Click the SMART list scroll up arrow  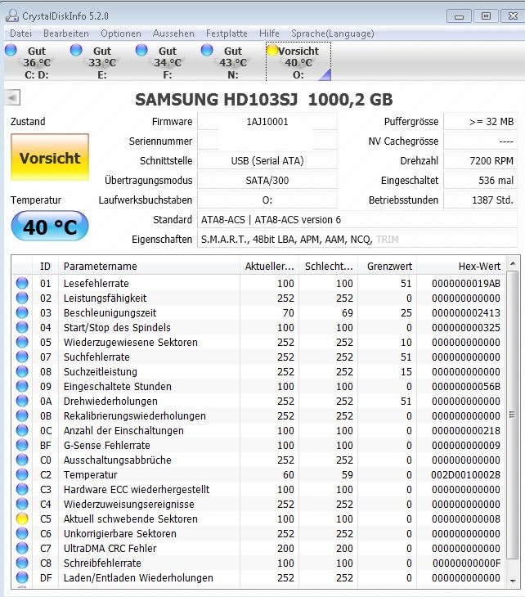pos(513,263)
